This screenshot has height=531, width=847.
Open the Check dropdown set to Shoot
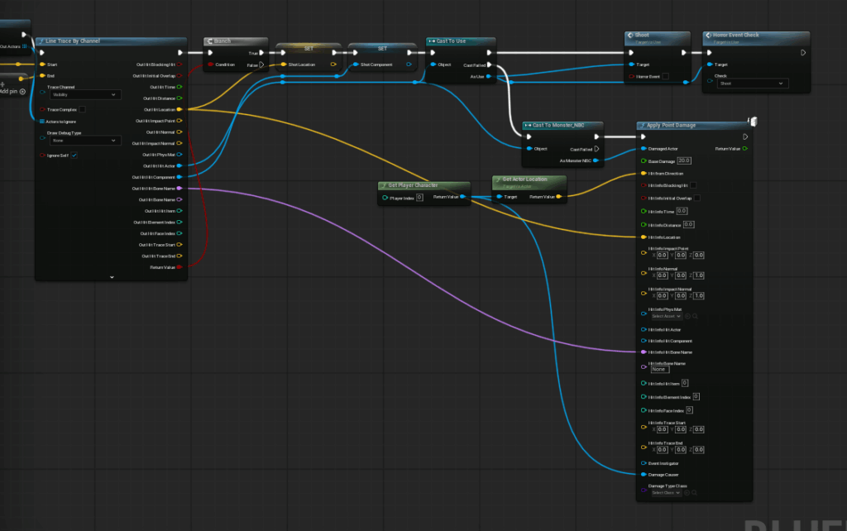point(752,84)
